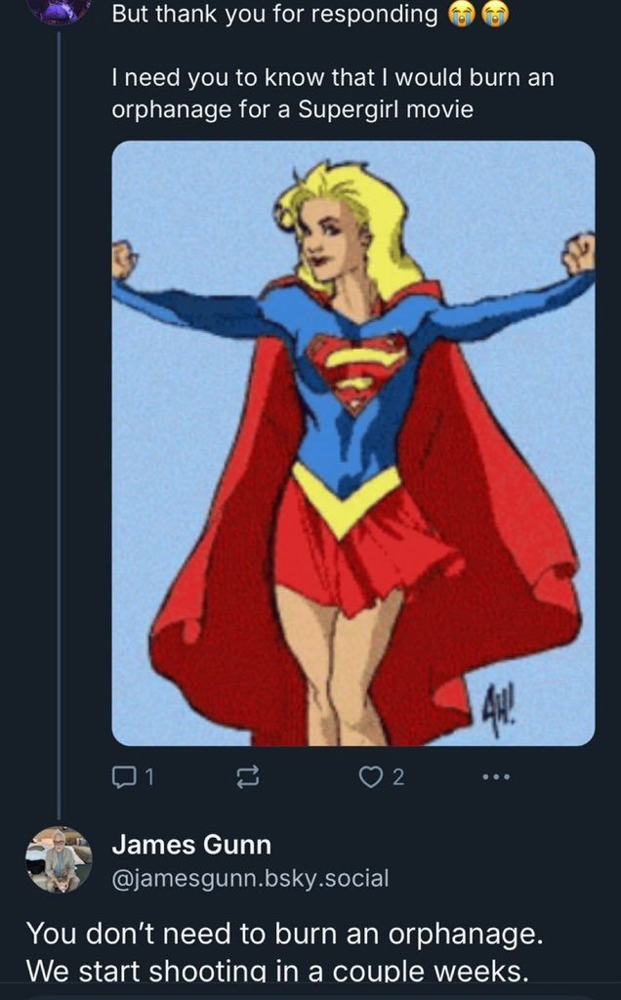Open the Supergirl artwork image
The height and width of the screenshot is (1000, 621).
pyautogui.click(x=353, y=442)
